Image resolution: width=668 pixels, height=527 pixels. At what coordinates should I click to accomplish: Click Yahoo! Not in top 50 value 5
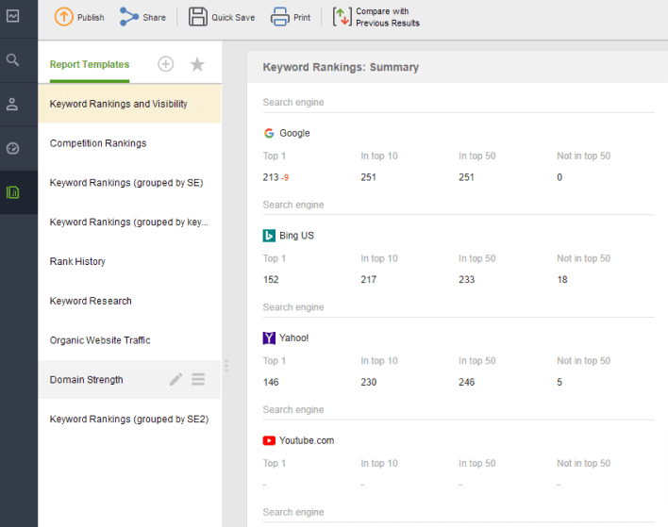[559, 382]
